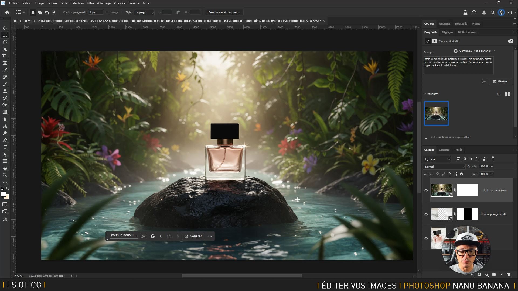This screenshot has height=291, width=518.
Task: Click the trash icon in Layers panel
Action: coord(508,275)
